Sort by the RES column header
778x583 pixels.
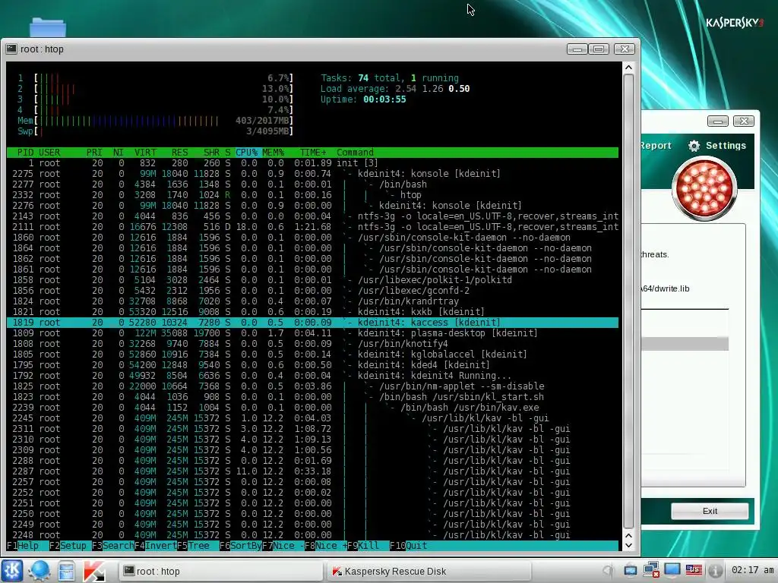[179, 152]
